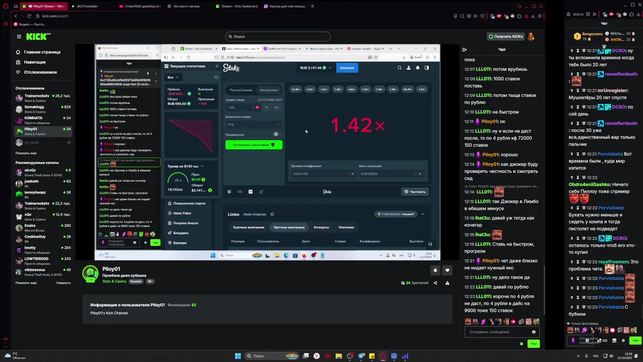Open the Stake search icon in stream
This screenshot has height=362, width=643.
(x=399, y=67)
